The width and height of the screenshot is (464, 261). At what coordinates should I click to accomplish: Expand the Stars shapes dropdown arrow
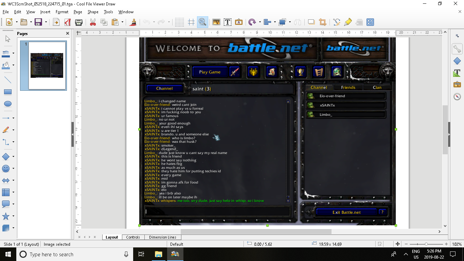[x=13, y=216]
